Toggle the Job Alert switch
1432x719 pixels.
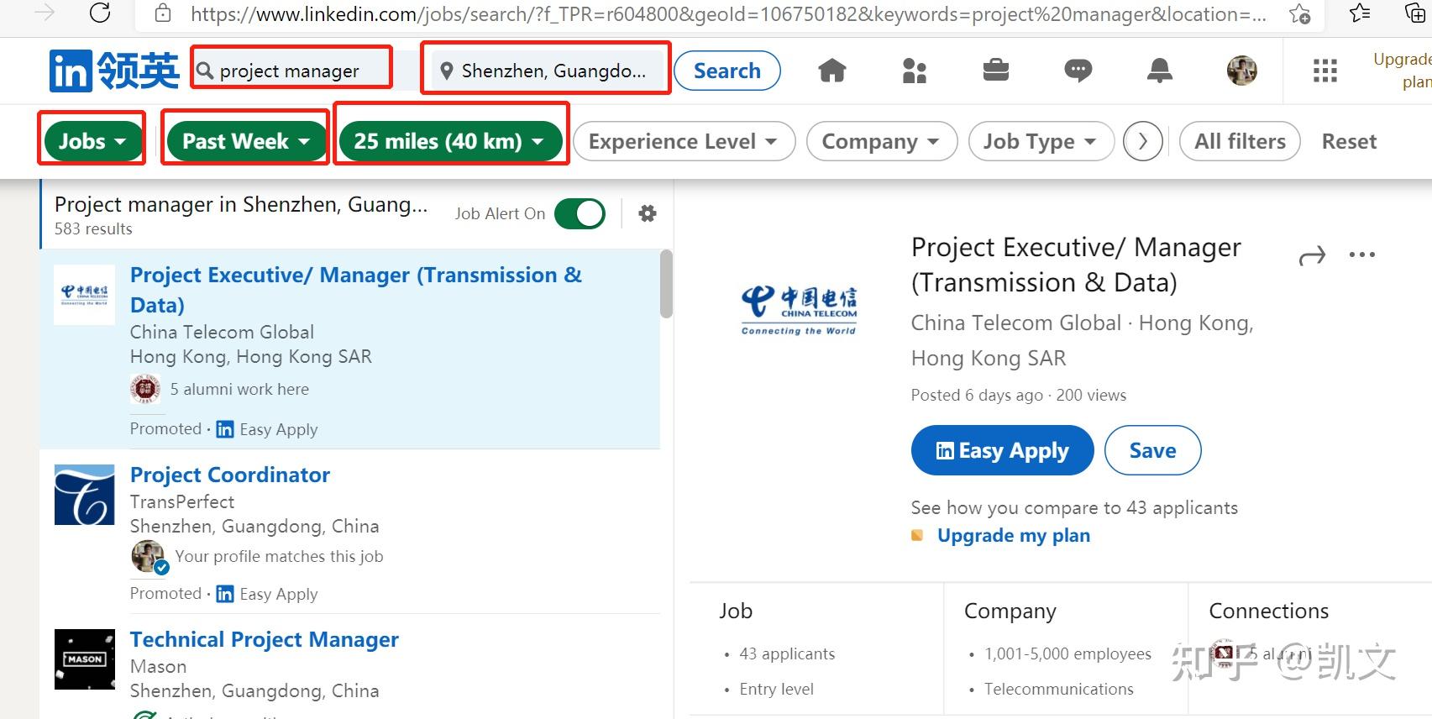[580, 213]
